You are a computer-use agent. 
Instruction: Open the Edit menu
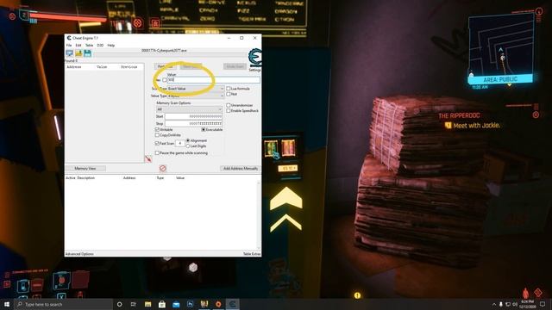78,46
